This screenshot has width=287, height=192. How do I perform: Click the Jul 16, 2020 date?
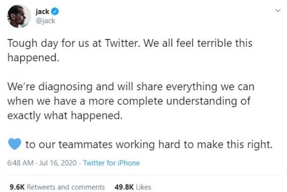point(58,163)
